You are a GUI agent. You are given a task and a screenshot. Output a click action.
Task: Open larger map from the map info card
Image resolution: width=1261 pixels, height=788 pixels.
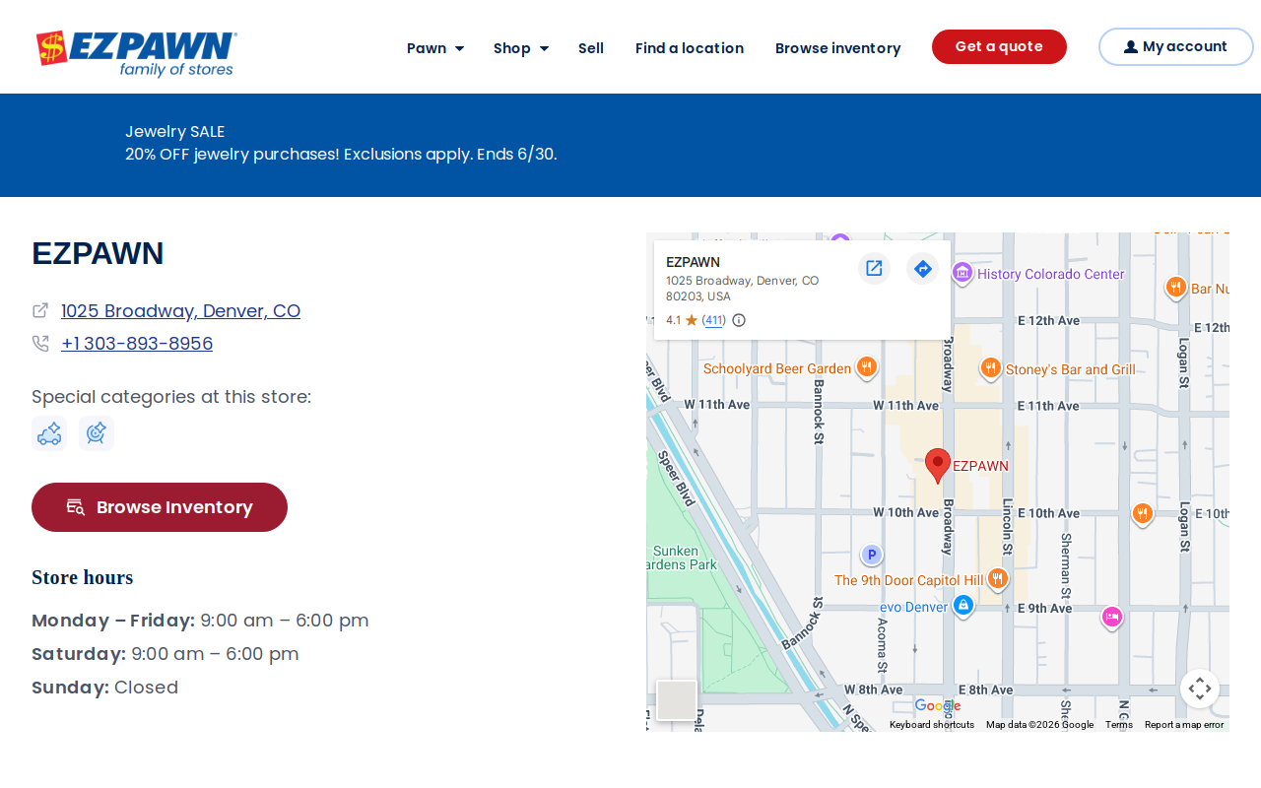click(874, 268)
